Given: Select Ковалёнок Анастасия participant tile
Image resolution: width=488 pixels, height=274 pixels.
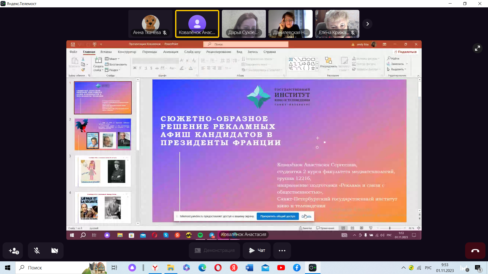Looking at the screenshot, I should tap(197, 24).
